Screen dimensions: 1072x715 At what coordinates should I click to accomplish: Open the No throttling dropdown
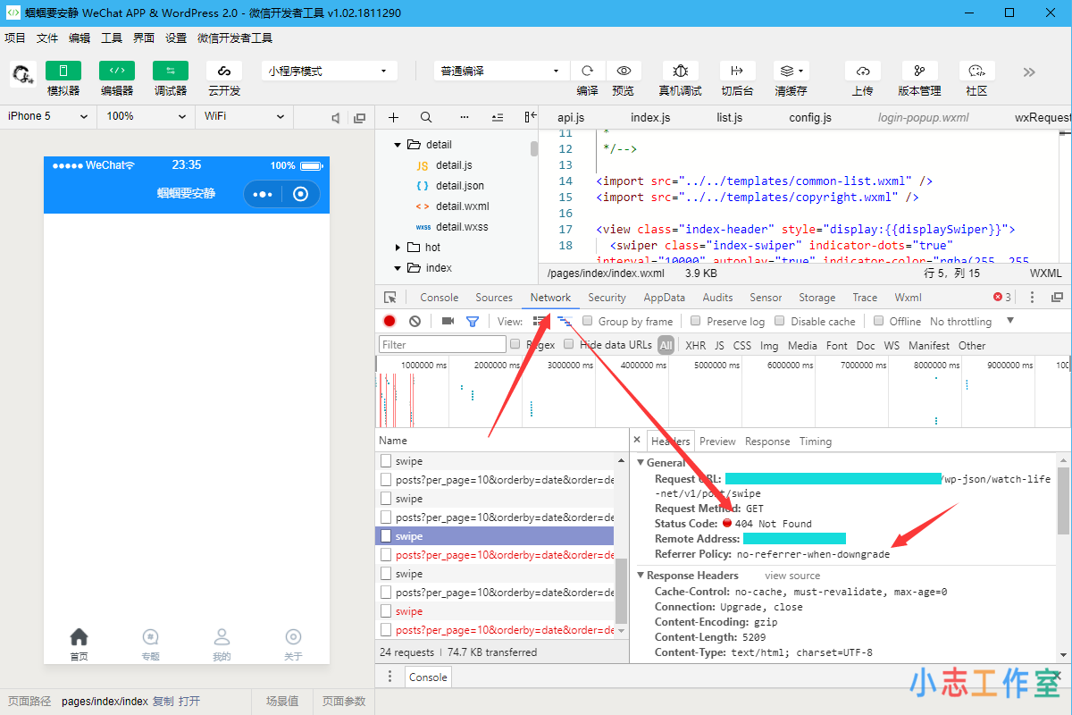coord(961,321)
